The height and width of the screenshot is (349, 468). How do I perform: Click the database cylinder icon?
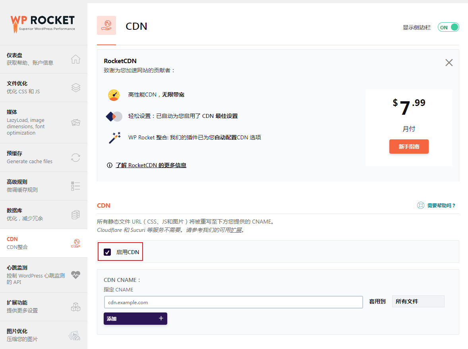(75, 215)
